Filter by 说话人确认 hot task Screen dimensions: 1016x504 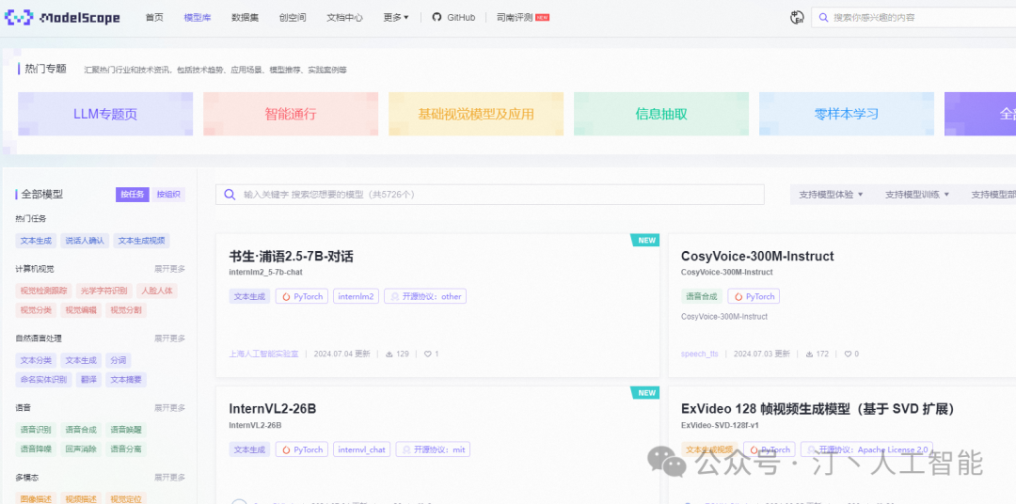coord(85,241)
